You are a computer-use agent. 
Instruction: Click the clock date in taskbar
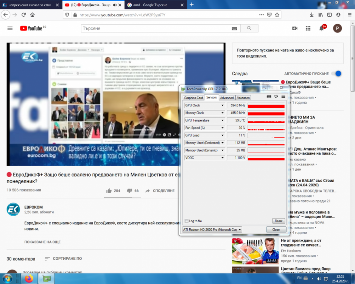(x=340, y=279)
